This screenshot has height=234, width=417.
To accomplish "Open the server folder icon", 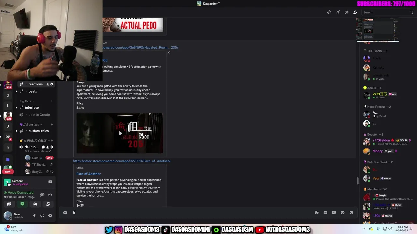I will tap(8, 160).
